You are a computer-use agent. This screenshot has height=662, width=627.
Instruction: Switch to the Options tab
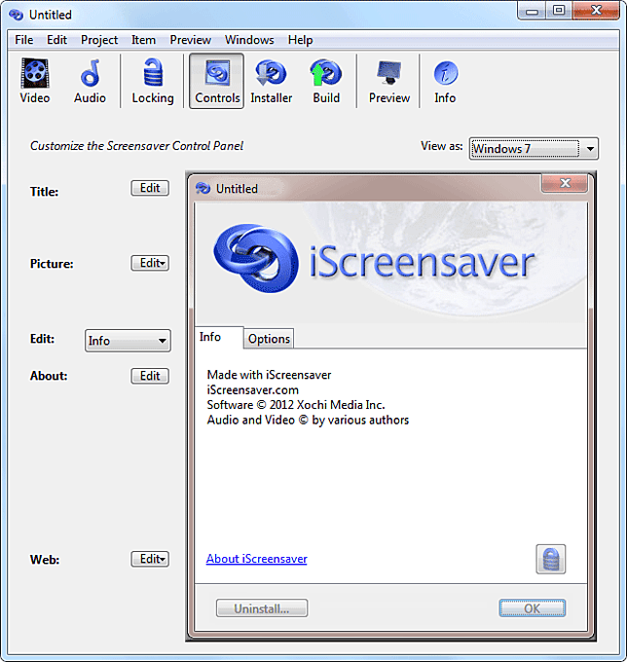pos(269,339)
